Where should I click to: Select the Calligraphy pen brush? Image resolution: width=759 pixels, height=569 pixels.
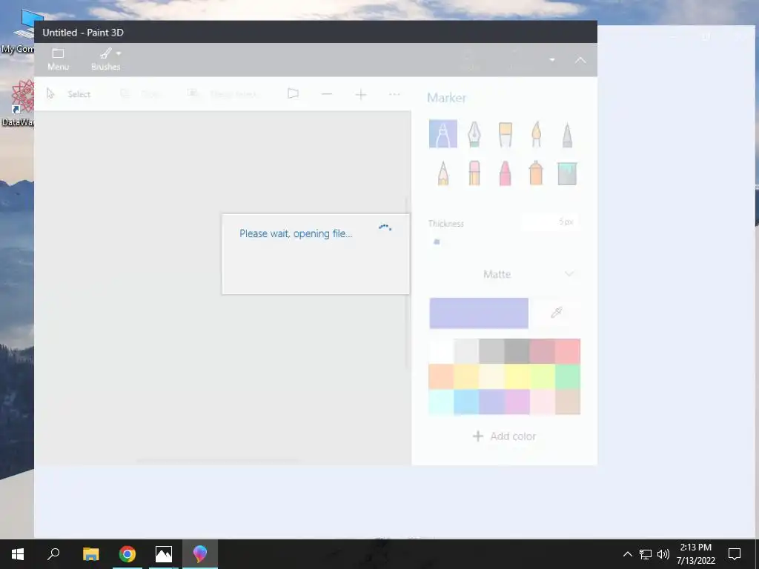(x=474, y=134)
